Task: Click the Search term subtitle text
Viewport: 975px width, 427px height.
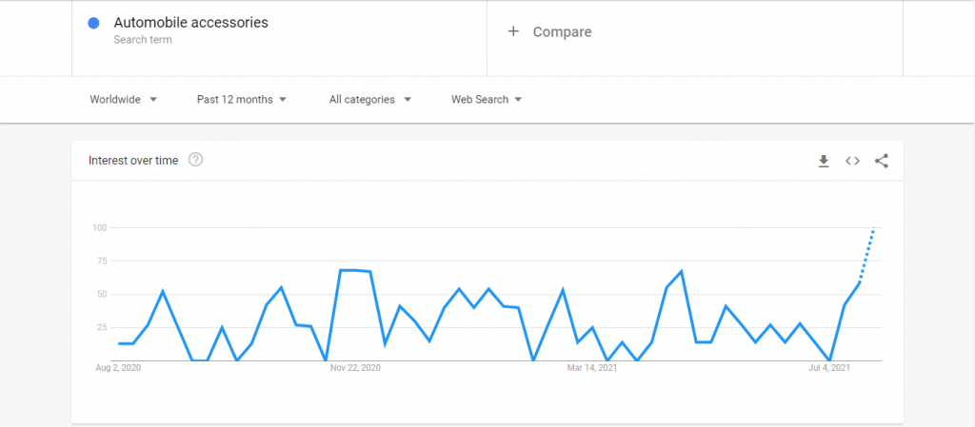Action: (143, 40)
